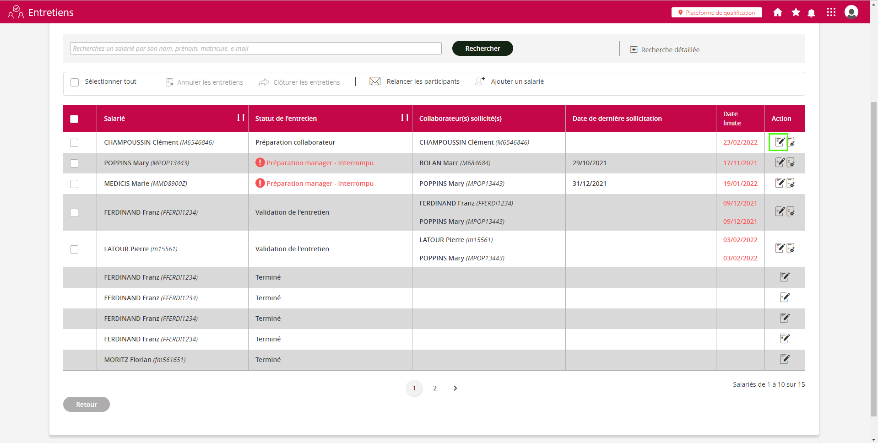Select the POPPINS Mary row checkbox
The image size is (878, 443).
click(x=74, y=163)
